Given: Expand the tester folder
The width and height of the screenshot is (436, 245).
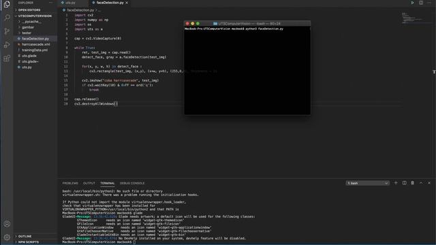Looking at the screenshot, I should click(35, 33).
